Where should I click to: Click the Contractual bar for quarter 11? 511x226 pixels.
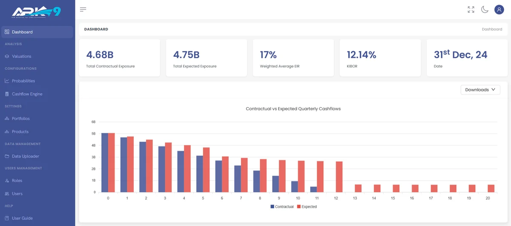(313, 189)
